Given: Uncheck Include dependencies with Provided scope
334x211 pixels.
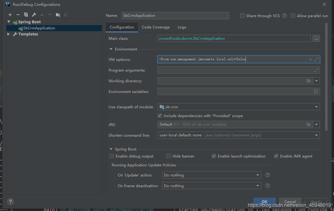Looking at the screenshot, I should click(x=159, y=115).
